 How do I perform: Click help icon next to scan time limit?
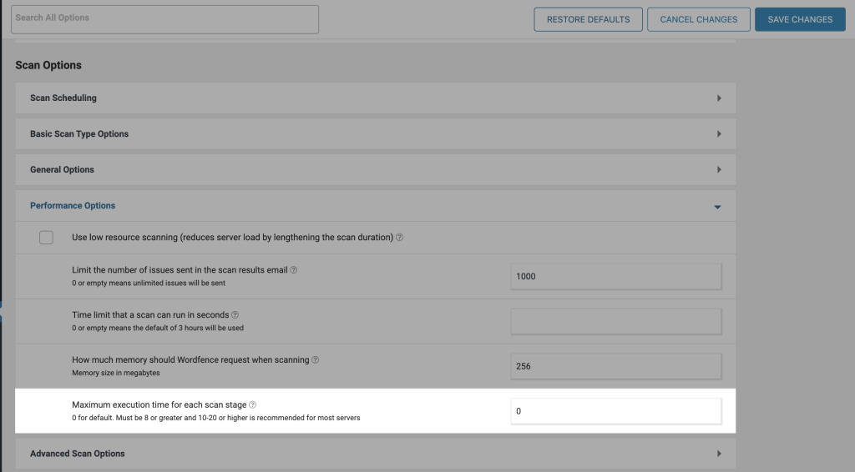point(235,315)
